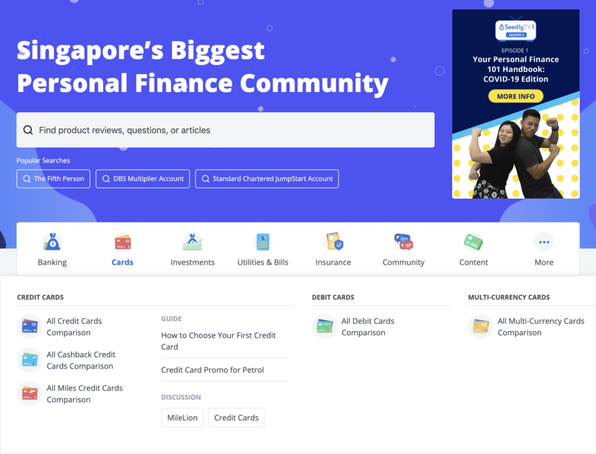The image size is (596, 454).
Task: Click the MORE INFO yellow button
Action: [x=516, y=96]
